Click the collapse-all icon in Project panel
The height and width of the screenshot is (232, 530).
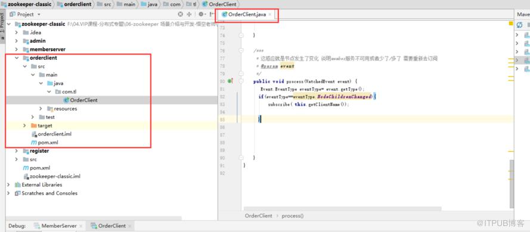click(189, 14)
